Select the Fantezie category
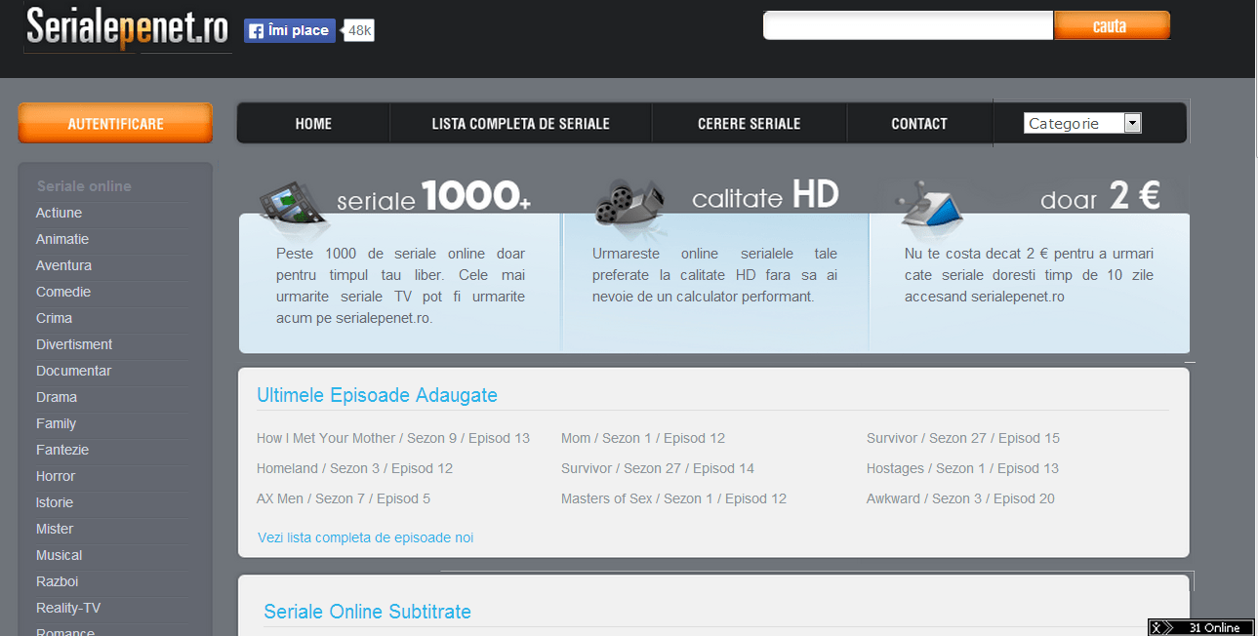The image size is (1258, 636). 62,450
